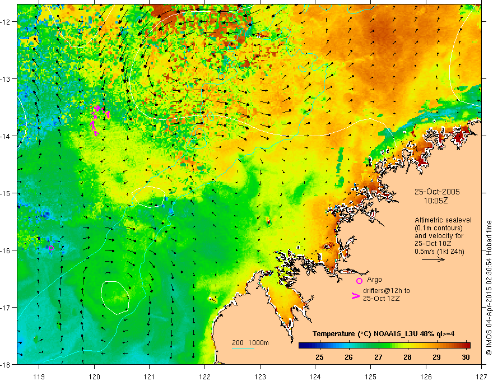The height and width of the screenshot is (381, 493).
Task: Click the white closed contour near 121, -15
Action: click(148, 197)
